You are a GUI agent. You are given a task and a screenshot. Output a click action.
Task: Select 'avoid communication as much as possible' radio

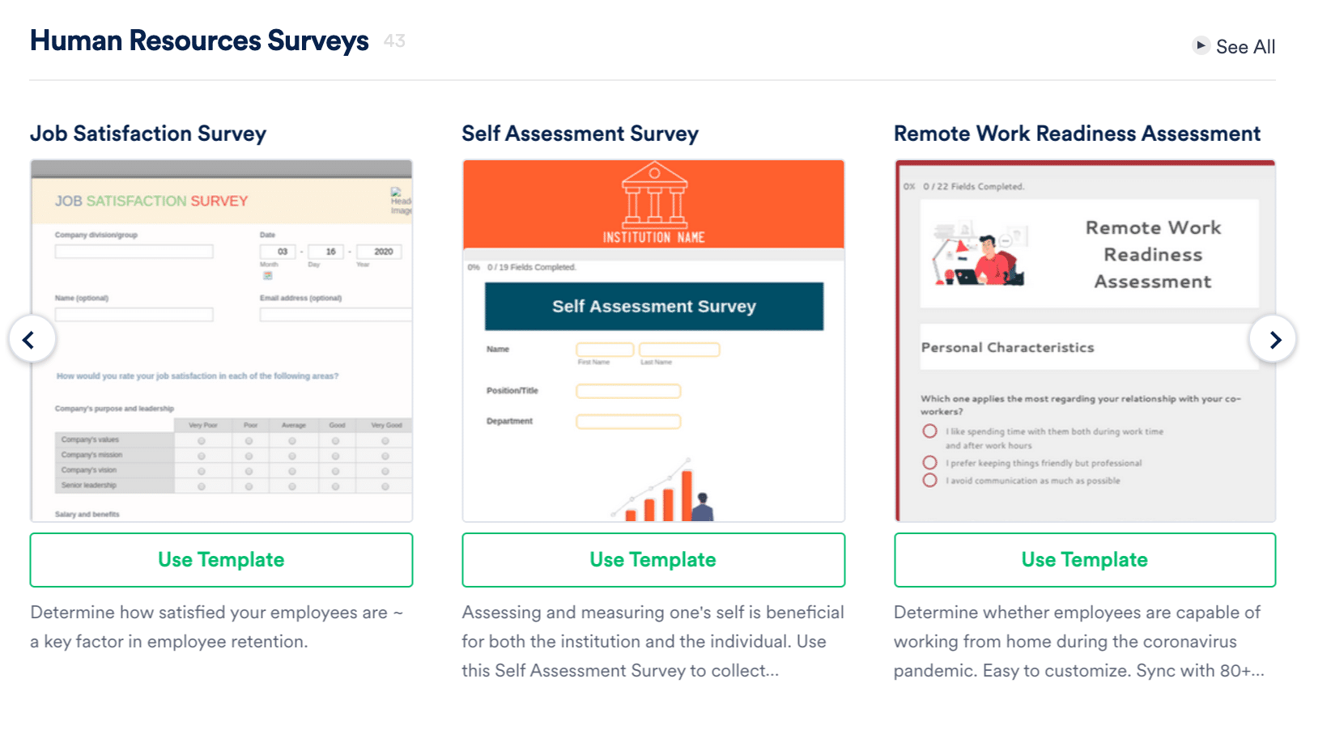pos(930,481)
